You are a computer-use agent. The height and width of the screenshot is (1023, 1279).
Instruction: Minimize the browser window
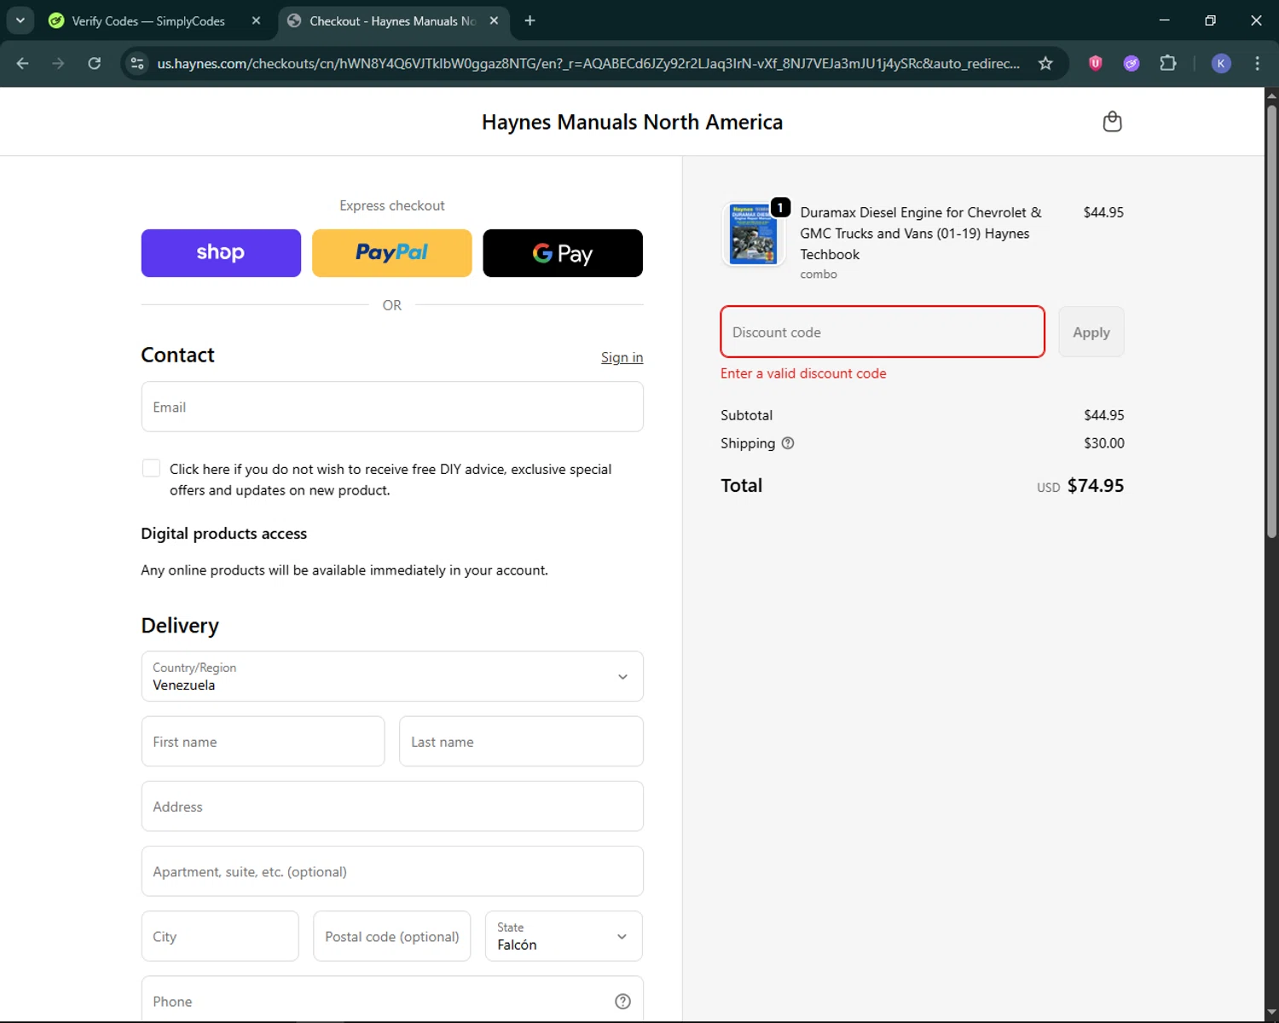click(1165, 20)
